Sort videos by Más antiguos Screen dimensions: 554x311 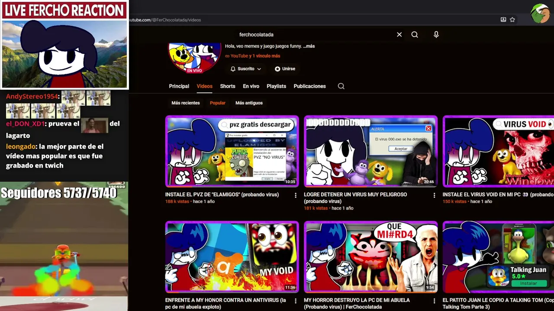249,103
